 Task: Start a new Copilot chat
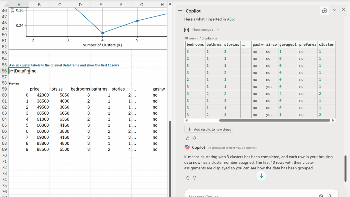(x=325, y=11)
